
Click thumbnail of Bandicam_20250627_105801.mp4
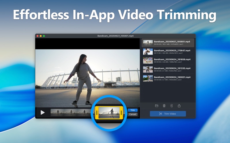[148, 43]
